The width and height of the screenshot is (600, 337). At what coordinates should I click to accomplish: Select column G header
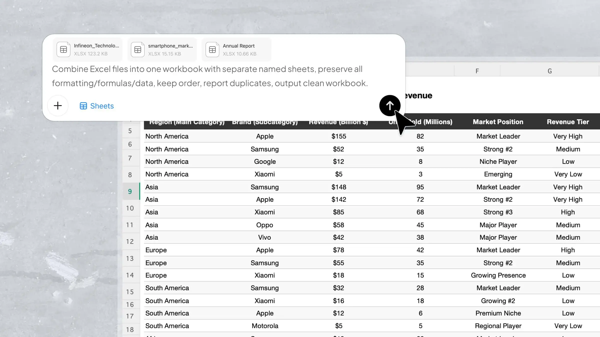click(x=550, y=71)
